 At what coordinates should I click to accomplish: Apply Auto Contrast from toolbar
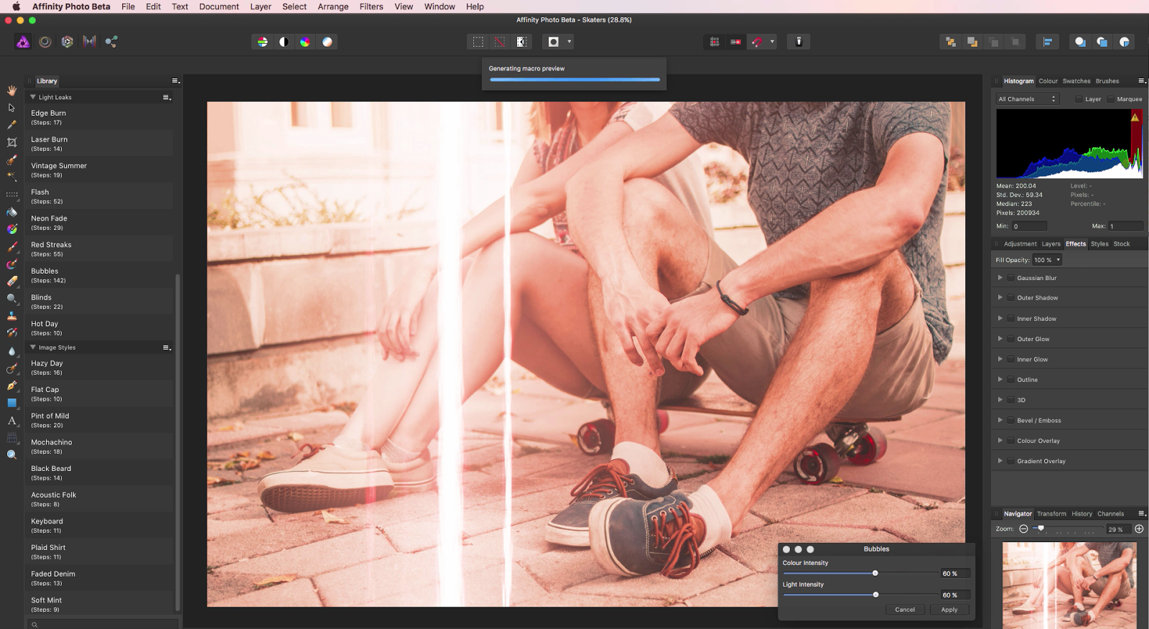pos(284,42)
